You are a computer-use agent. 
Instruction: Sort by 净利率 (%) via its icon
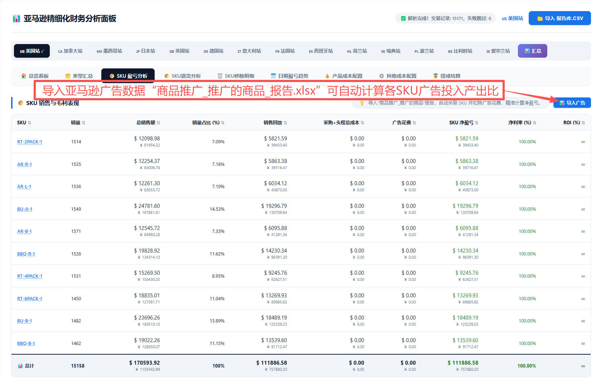[534, 123]
